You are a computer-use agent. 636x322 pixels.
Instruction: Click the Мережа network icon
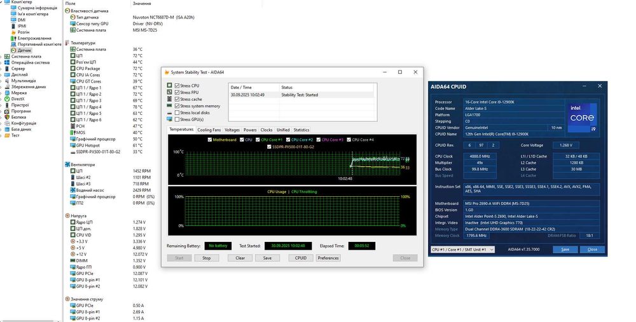coord(7,93)
